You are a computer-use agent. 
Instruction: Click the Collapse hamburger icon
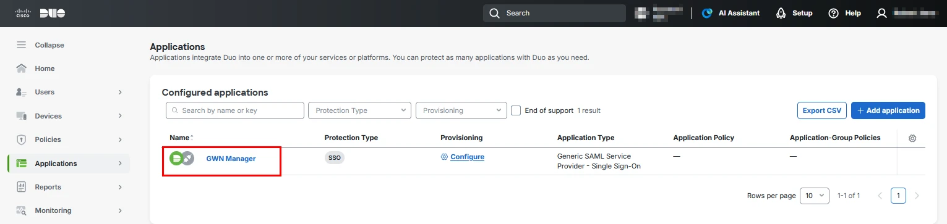(x=22, y=45)
